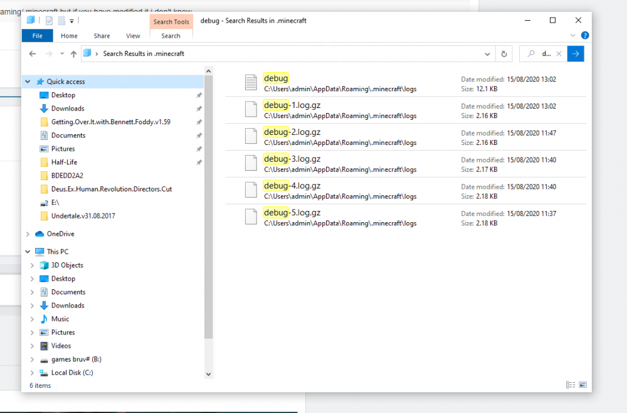
Task: Collapse the Quick access tree node
Action: pos(28,82)
